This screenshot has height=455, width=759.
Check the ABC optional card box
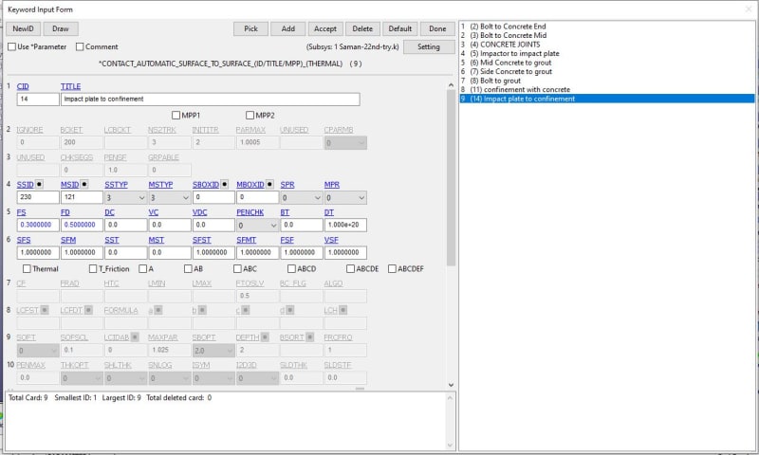(237, 268)
